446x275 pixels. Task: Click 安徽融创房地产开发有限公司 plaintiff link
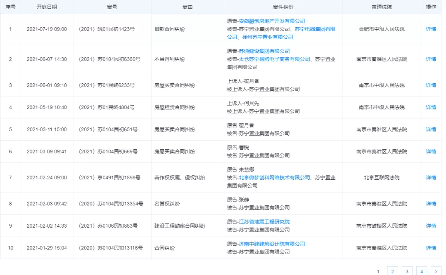(x=272, y=21)
